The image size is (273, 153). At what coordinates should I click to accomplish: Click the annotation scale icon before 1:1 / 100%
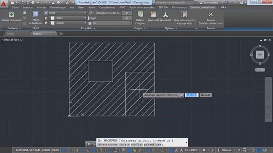[181, 150]
